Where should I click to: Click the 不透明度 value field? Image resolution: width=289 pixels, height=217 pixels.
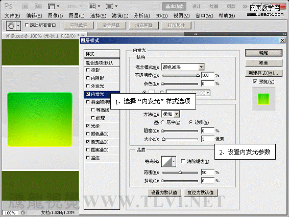208,75
